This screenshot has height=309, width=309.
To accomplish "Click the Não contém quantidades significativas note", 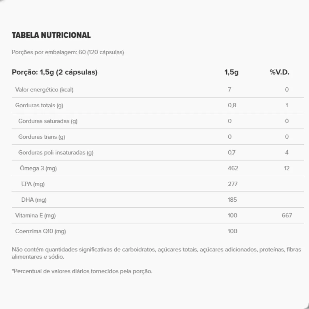I will pyautogui.click(x=156, y=253).
